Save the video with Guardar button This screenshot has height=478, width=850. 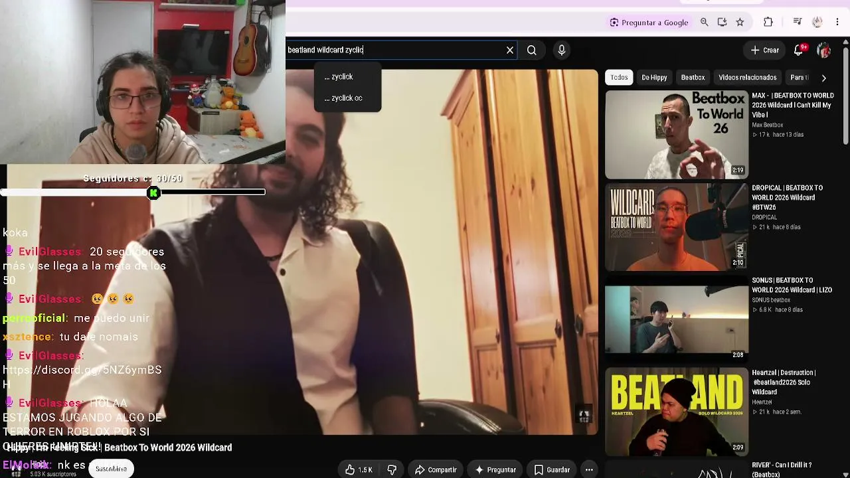click(x=552, y=469)
